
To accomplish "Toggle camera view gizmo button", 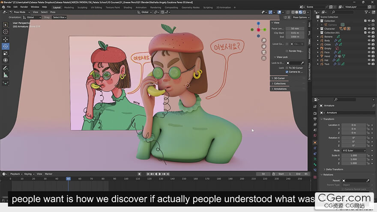I will 264,52.
